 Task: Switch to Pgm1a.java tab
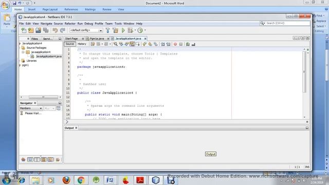click(97, 39)
